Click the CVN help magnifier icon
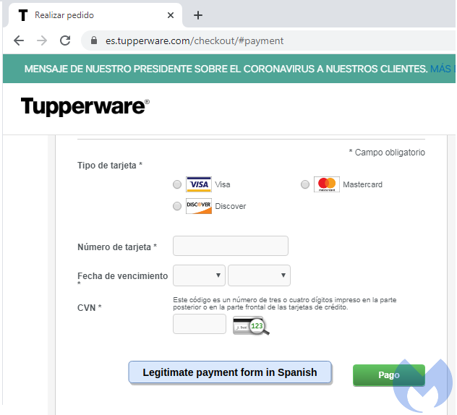This screenshot has width=457, height=415. pyautogui.click(x=251, y=326)
